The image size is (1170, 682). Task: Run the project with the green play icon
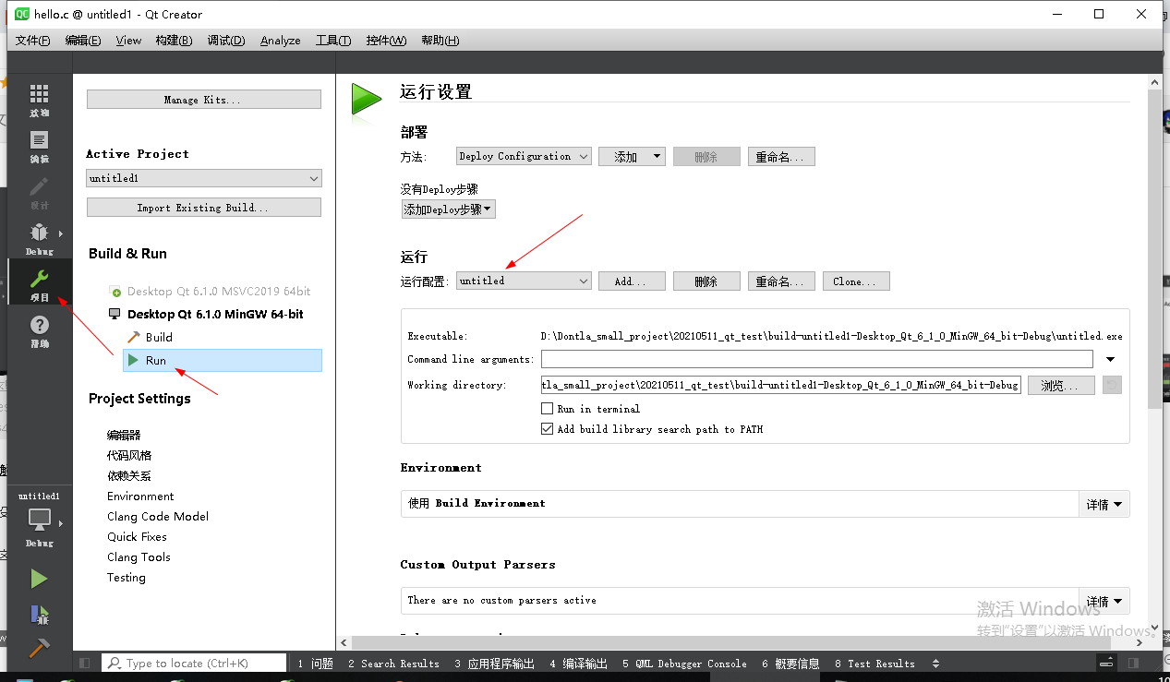pos(39,578)
